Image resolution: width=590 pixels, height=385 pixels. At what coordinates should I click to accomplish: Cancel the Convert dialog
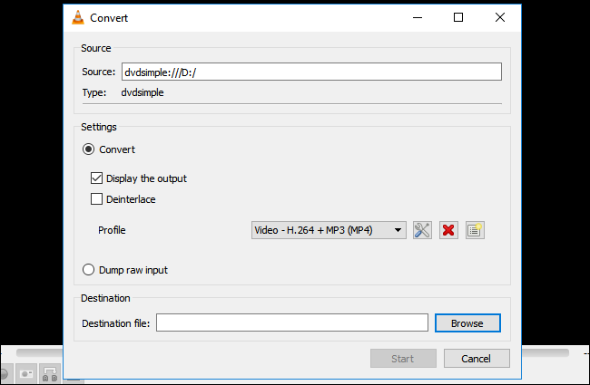point(477,359)
